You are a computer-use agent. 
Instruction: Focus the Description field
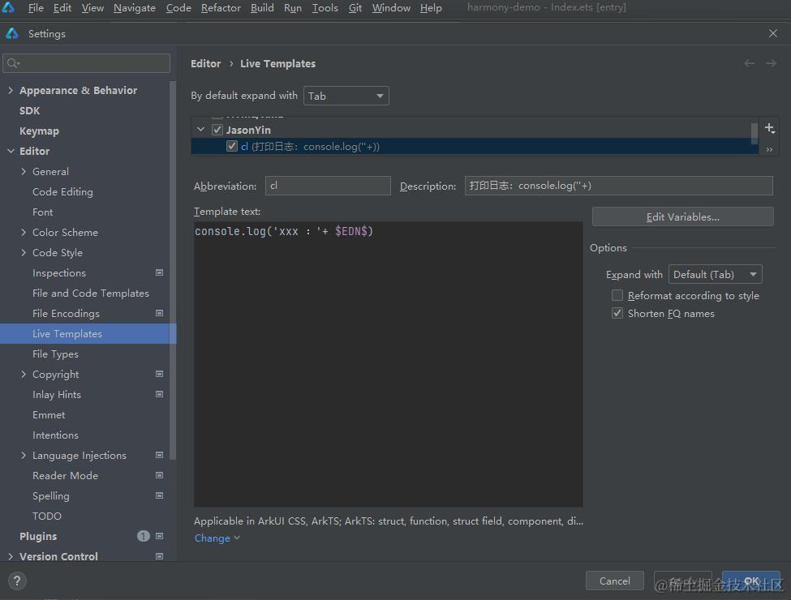(618, 186)
